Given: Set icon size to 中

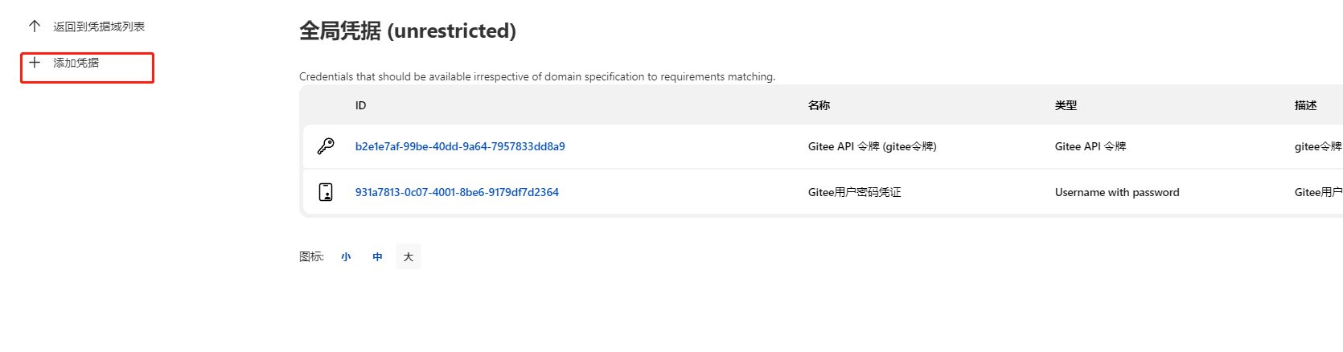Looking at the screenshot, I should tap(377, 257).
